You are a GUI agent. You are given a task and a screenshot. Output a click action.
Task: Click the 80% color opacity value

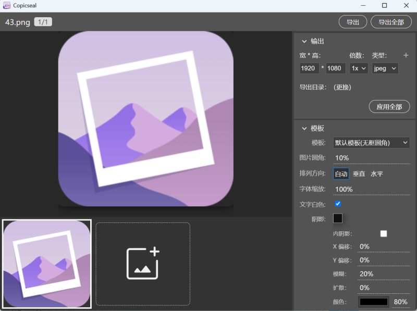click(400, 302)
